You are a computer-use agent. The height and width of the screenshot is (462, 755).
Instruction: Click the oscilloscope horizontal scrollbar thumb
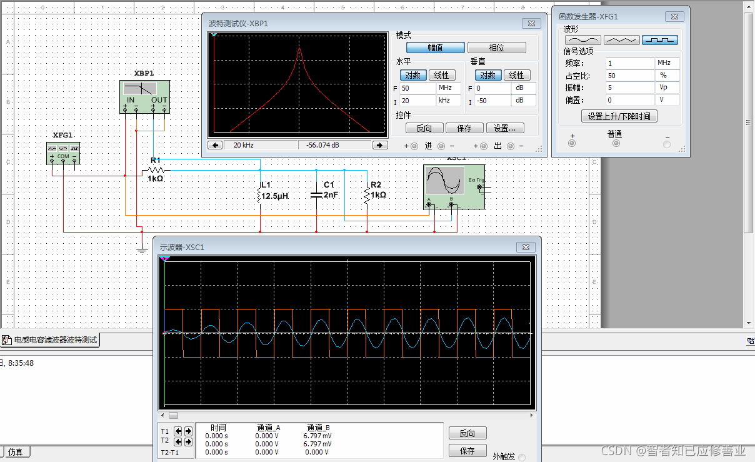(x=174, y=415)
